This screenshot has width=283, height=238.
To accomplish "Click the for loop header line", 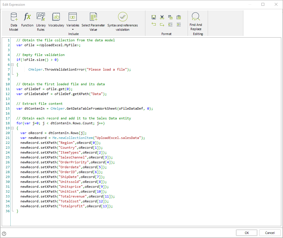I will pos(60,123).
